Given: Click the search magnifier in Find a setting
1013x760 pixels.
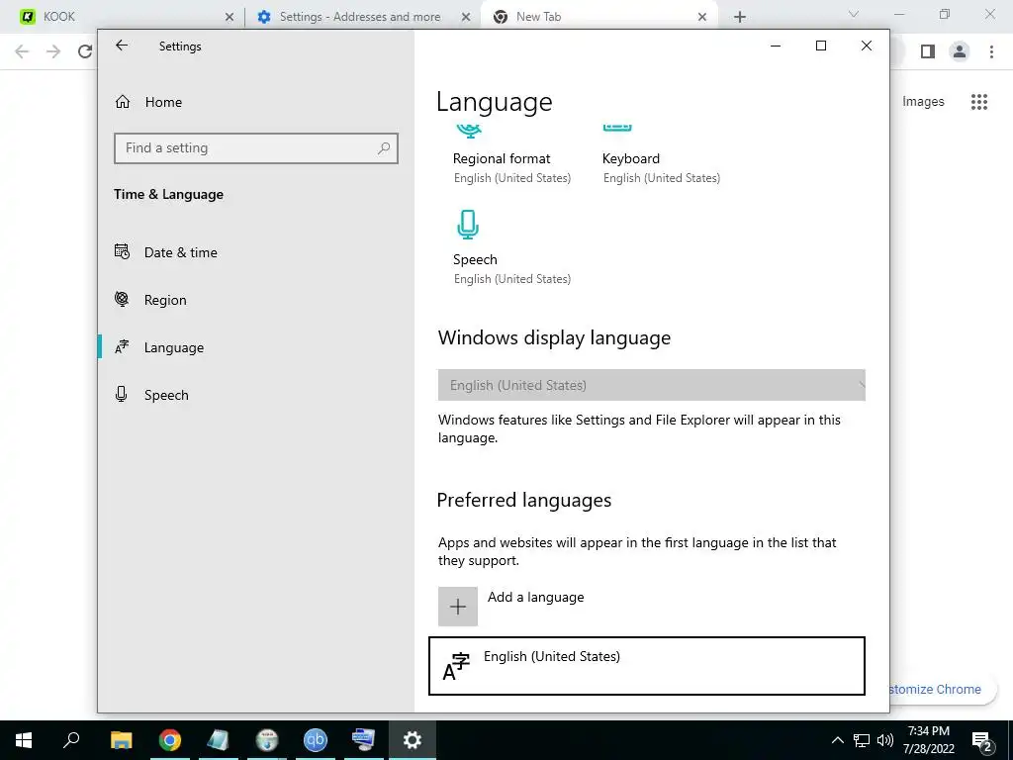Looking at the screenshot, I should [x=384, y=148].
